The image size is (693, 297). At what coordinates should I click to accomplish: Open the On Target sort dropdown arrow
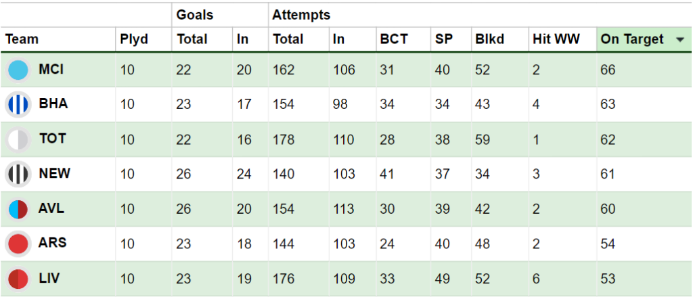tap(679, 40)
